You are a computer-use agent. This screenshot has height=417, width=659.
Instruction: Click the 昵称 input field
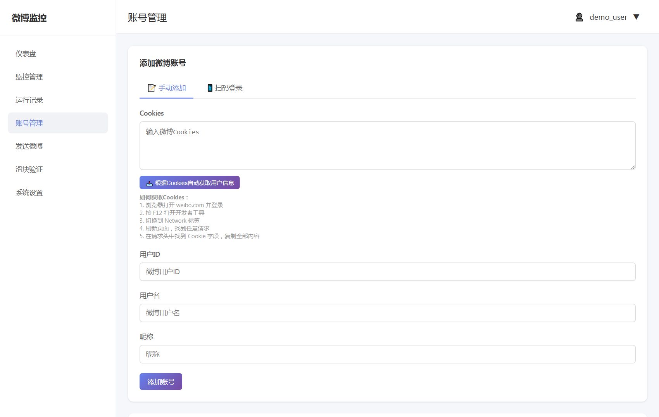387,354
